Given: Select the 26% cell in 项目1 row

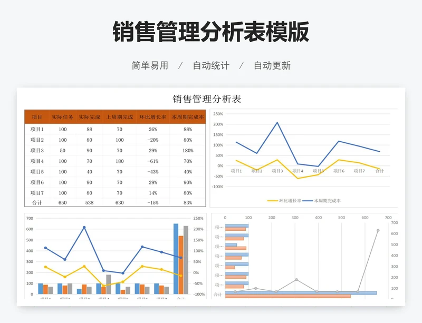Looking at the screenshot, I should 153,130.
